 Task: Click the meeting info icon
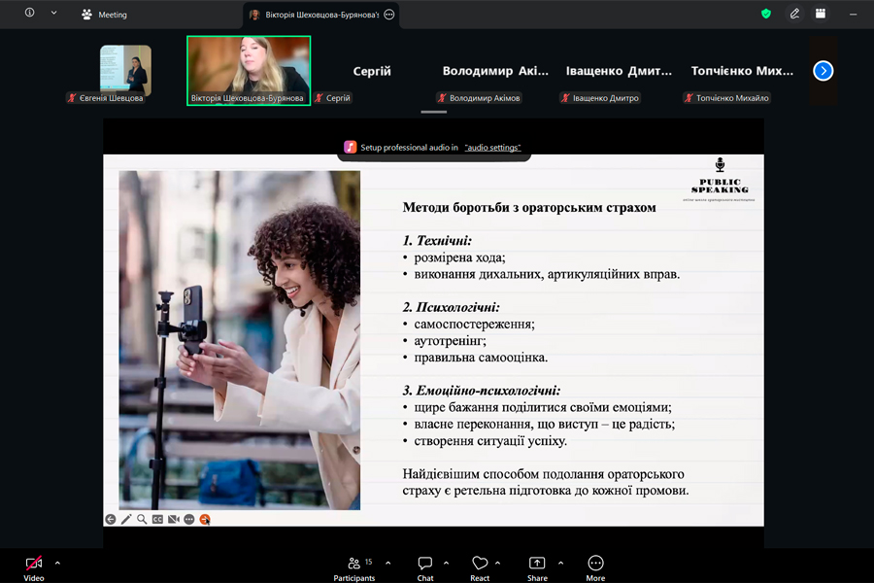29,14
